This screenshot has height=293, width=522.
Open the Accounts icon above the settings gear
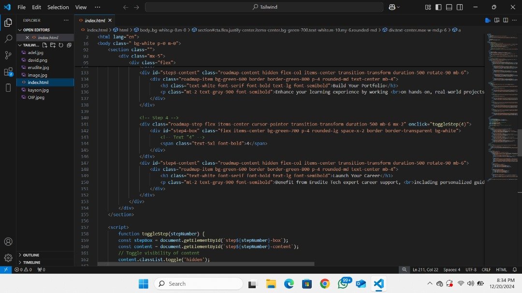click(8, 241)
